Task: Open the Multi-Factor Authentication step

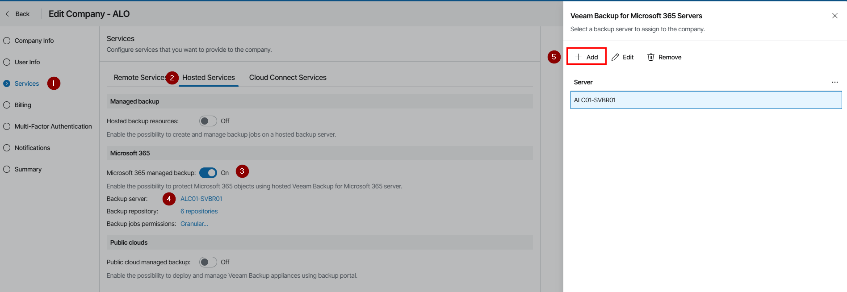Action: pyautogui.click(x=47, y=126)
